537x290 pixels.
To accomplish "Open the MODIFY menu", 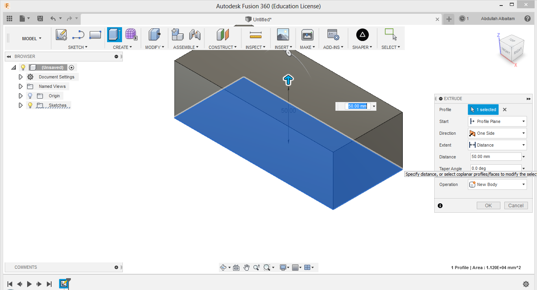I will [x=154, y=47].
